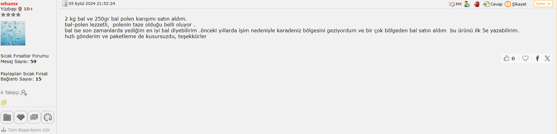The image size is (557, 134).
Task: Reply using the Cevap button
Action: point(493,4)
